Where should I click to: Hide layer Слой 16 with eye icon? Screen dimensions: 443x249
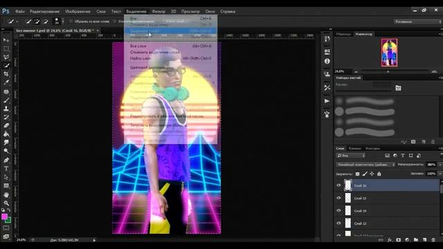(x=338, y=185)
